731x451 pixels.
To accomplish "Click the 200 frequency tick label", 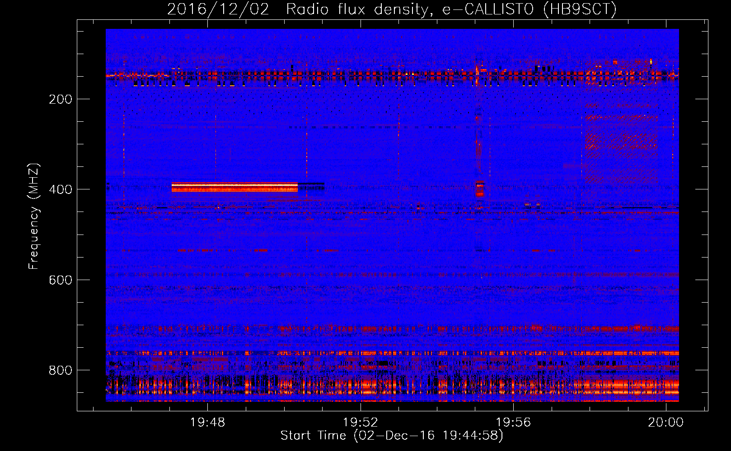I will (x=61, y=99).
